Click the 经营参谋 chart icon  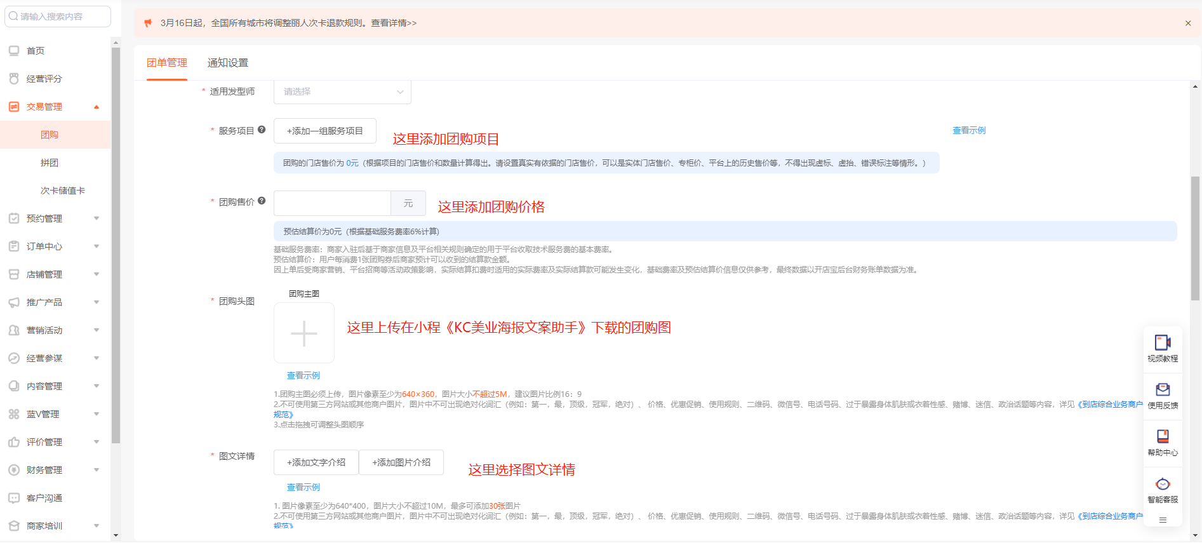pos(14,358)
